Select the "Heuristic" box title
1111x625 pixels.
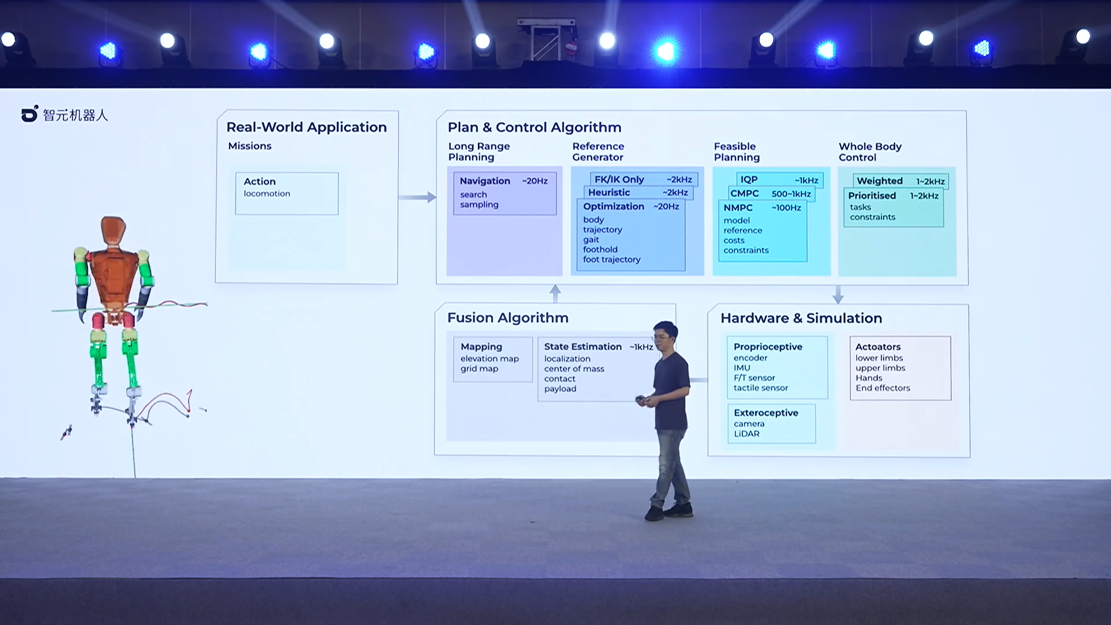coord(609,192)
